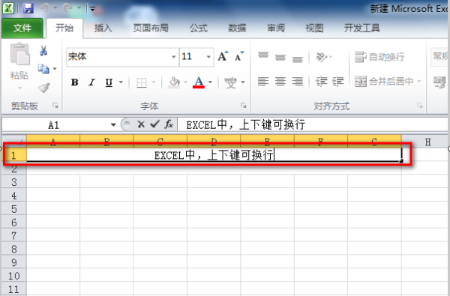This screenshot has height=296, width=450.
Task: Click the Excel application icon in title bar
Action: [8, 8]
